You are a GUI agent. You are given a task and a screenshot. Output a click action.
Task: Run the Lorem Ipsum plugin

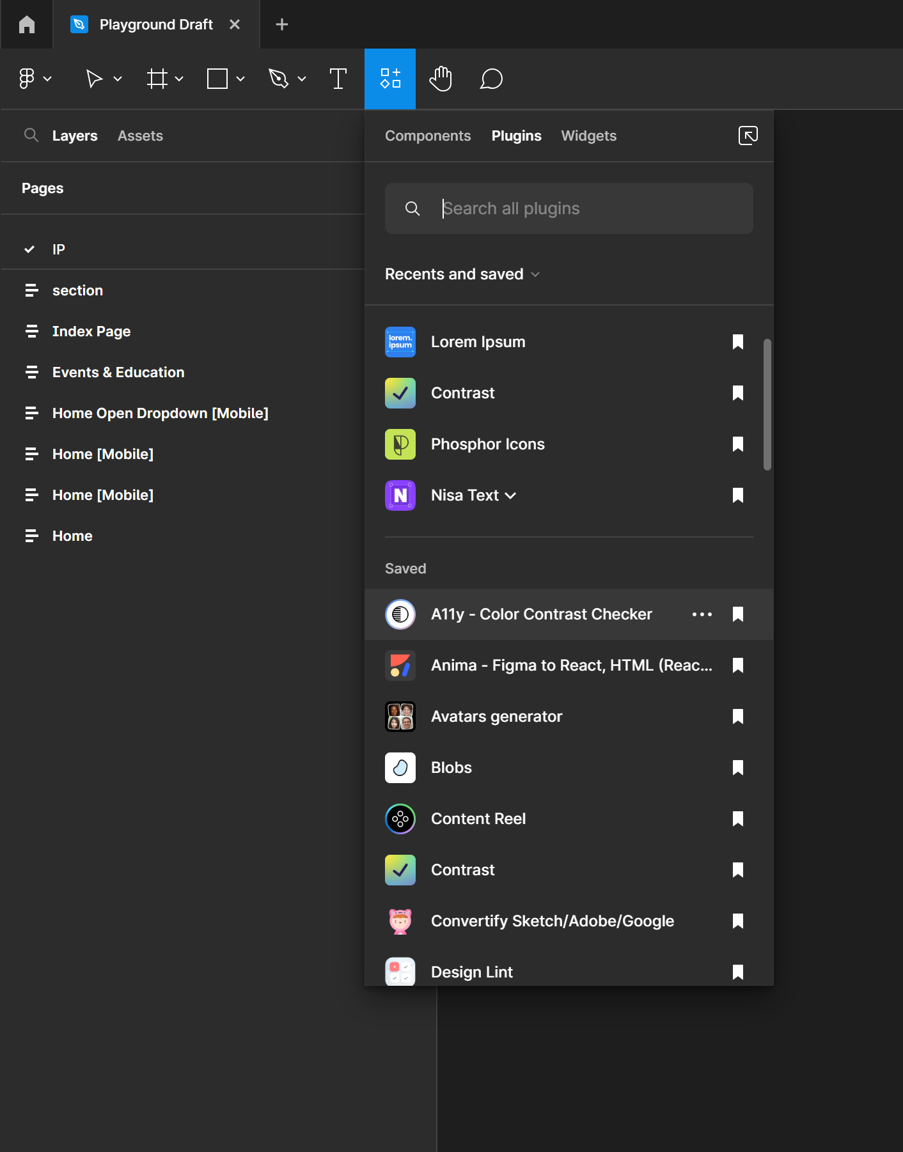click(x=569, y=342)
